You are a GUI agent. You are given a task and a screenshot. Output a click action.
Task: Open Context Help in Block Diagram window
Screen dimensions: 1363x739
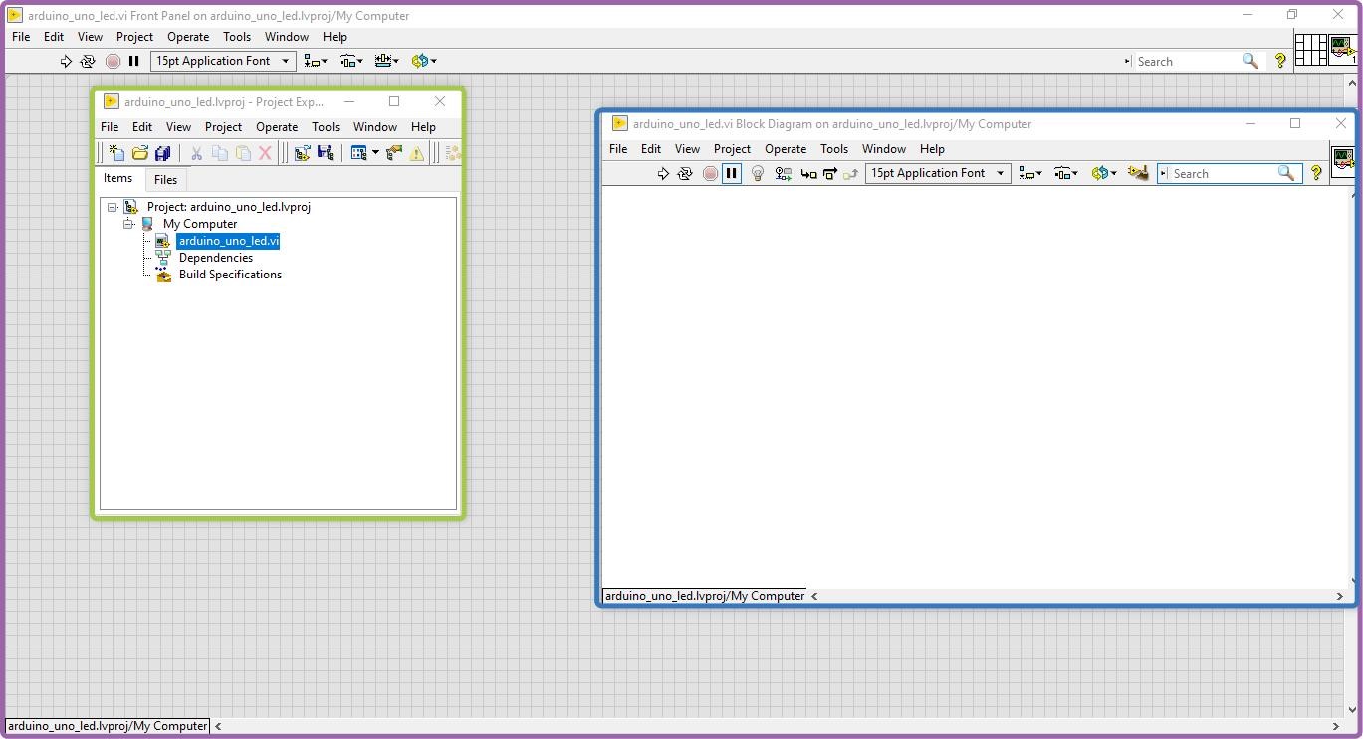pos(1316,173)
